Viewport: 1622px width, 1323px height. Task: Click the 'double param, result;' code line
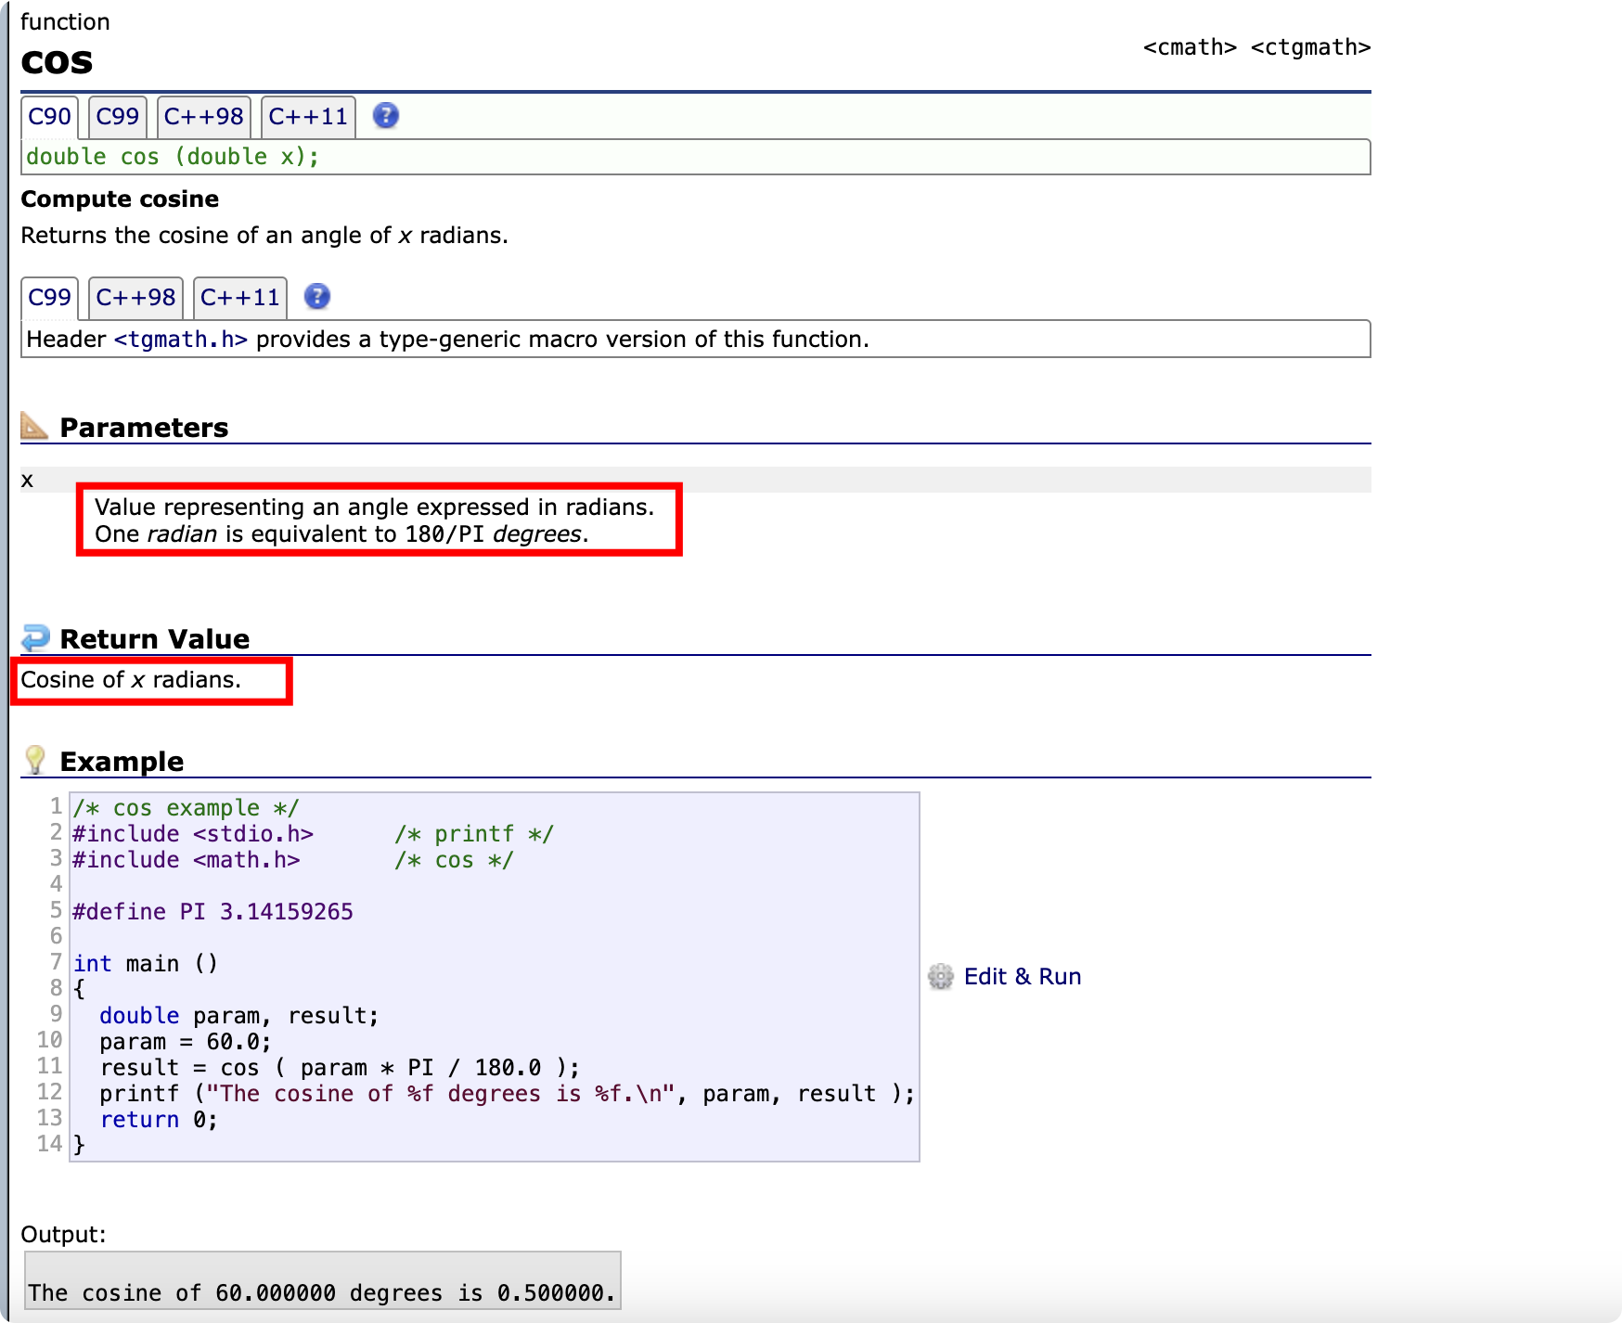point(239,1016)
